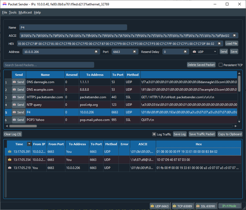The image size is (246, 210).
Task: Sort saved packets by To Address header
Action: [95, 75]
